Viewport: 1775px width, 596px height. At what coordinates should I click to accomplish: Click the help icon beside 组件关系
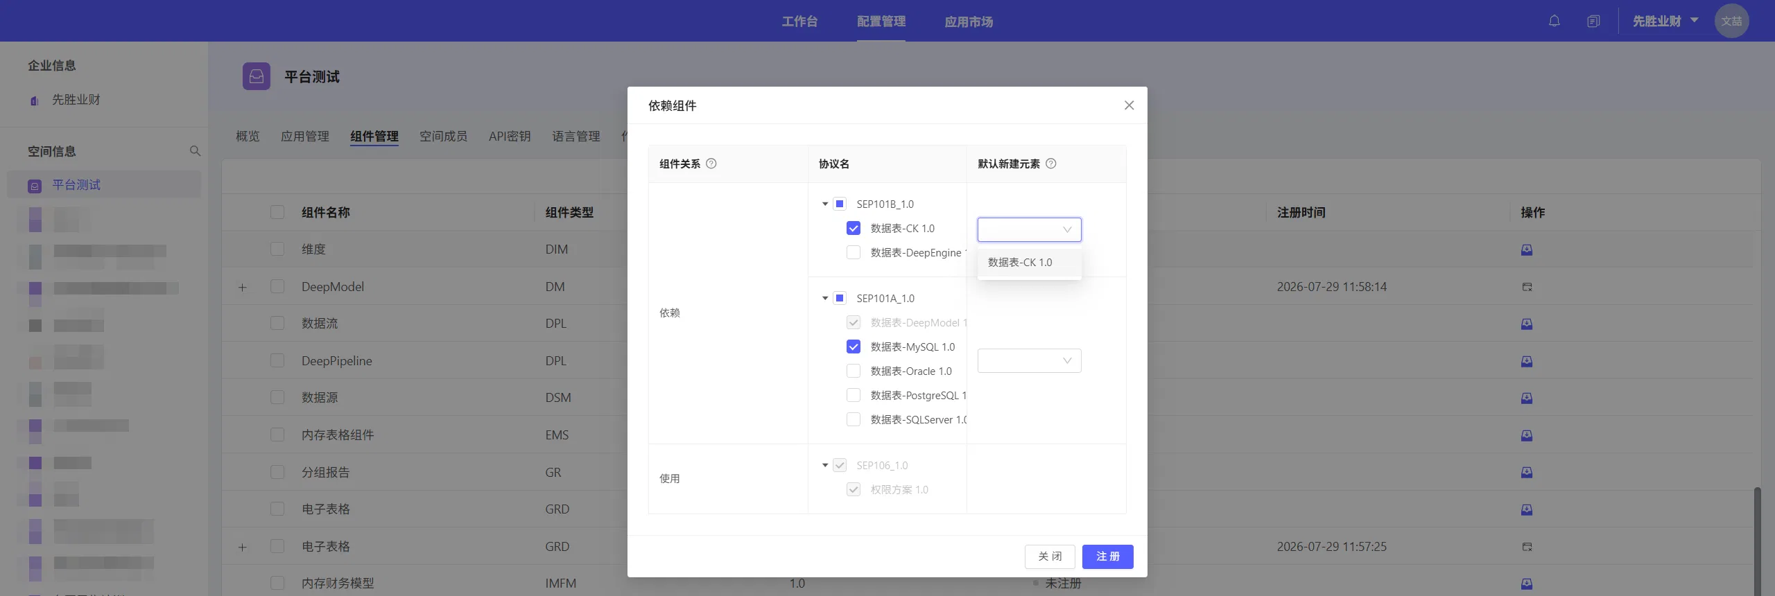[711, 164]
